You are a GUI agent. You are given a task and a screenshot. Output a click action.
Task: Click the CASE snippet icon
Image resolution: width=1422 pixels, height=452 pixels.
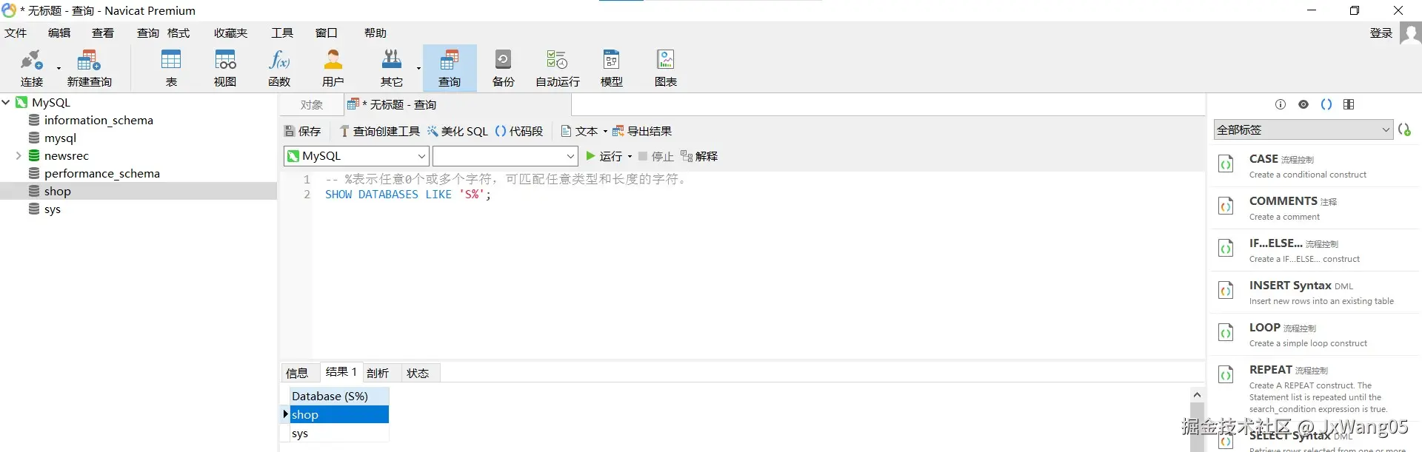click(1226, 164)
